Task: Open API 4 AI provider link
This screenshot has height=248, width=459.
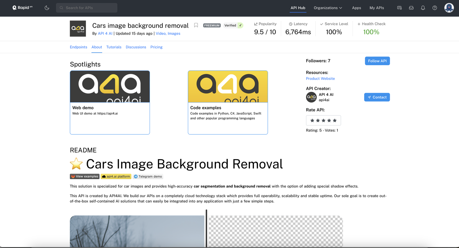Action: [105, 33]
